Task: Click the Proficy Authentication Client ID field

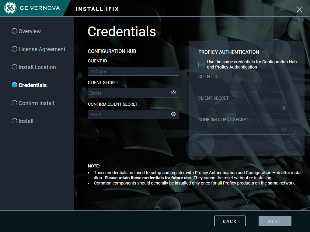Action: click(244, 87)
